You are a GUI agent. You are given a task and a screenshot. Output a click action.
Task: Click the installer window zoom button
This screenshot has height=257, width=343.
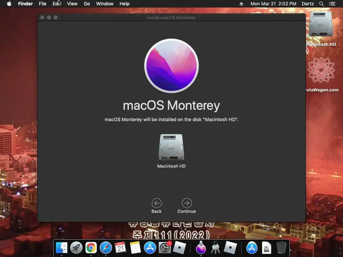tap(56, 17)
